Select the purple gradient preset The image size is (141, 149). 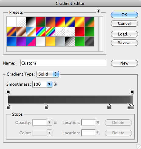point(21,42)
